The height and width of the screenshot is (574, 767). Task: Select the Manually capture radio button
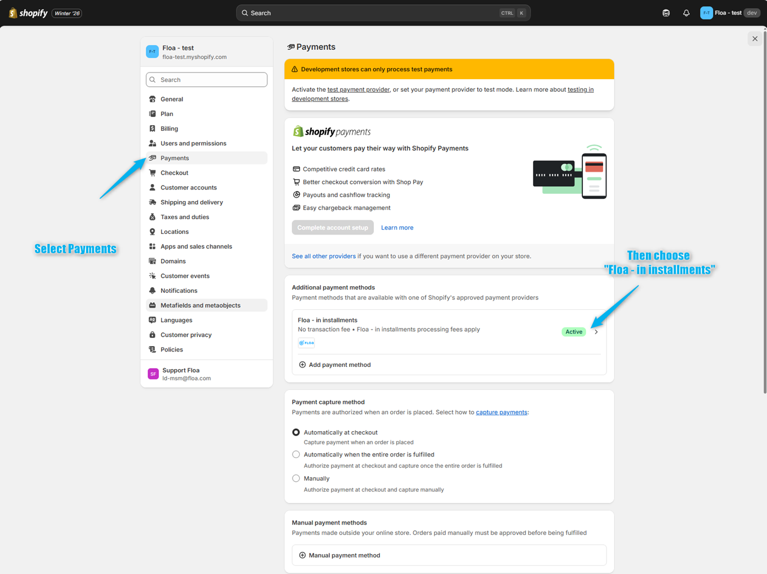pyautogui.click(x=296, y=478)
